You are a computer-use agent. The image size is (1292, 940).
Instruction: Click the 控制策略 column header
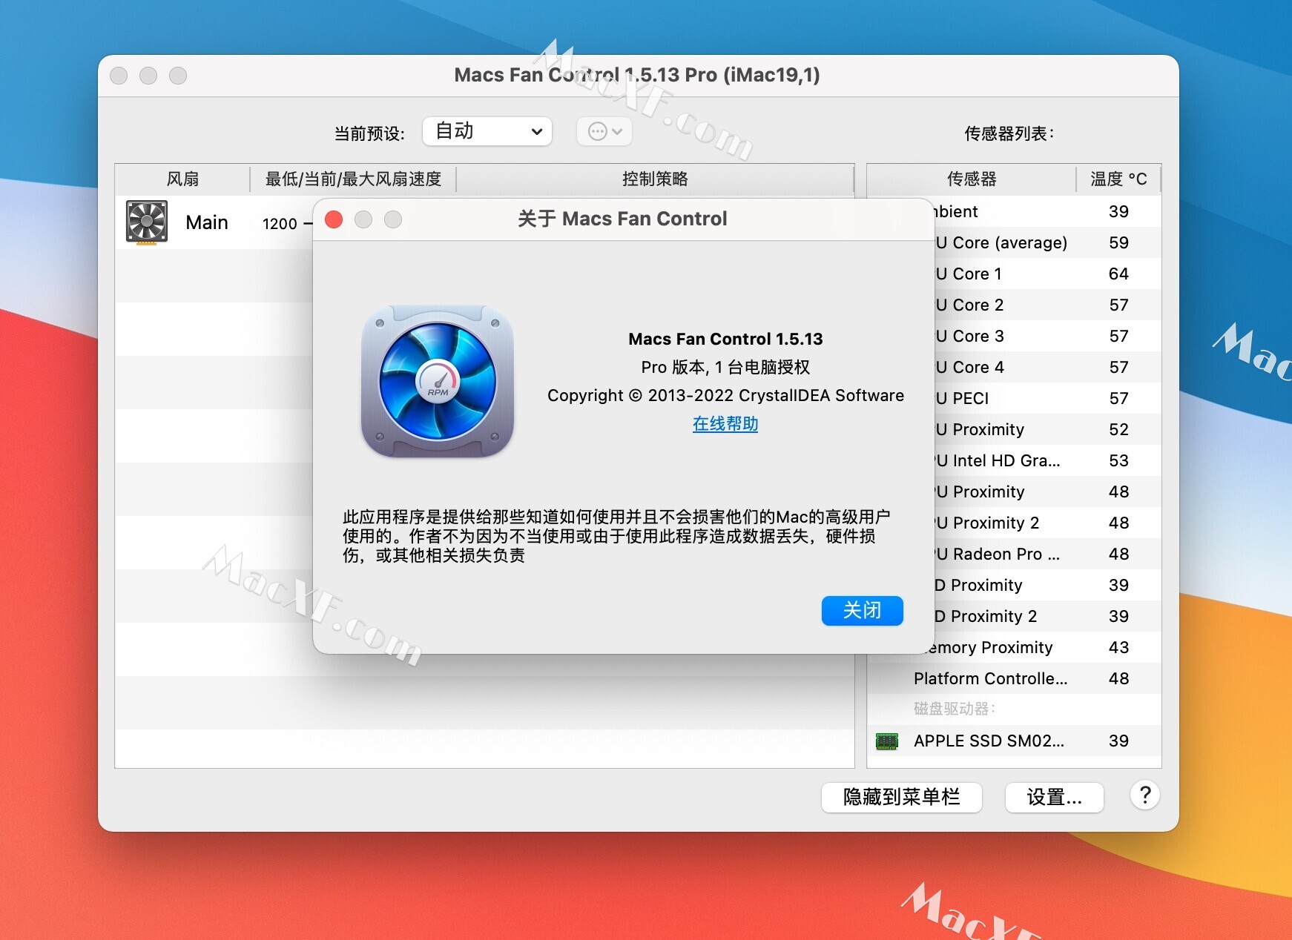click(655, 179)
